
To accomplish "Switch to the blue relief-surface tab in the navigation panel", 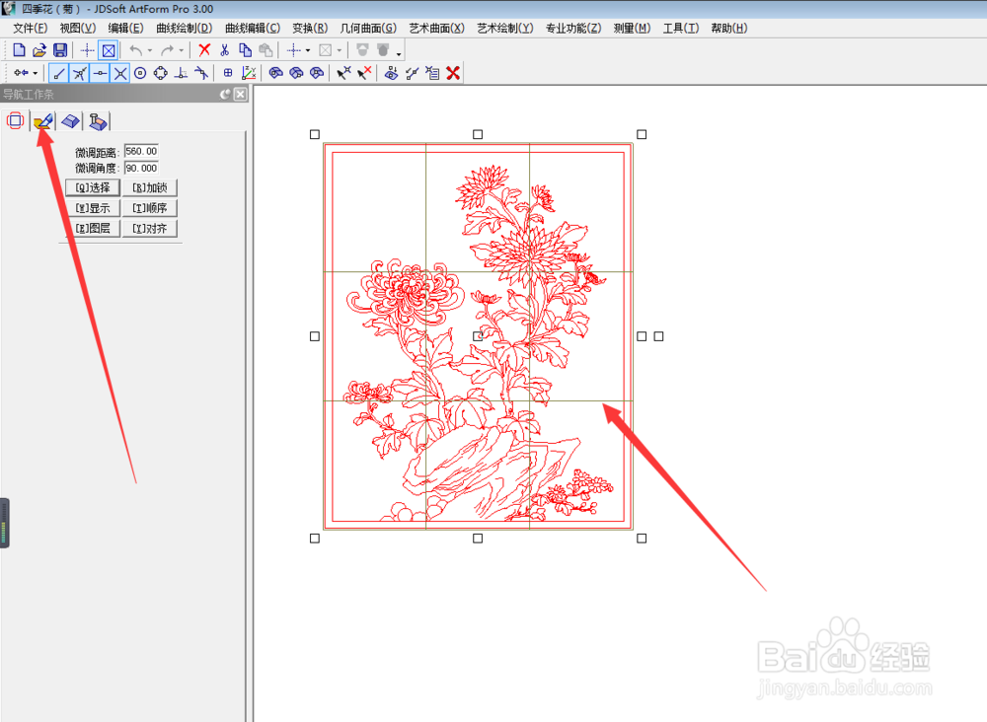I will [x=70, y=120].
